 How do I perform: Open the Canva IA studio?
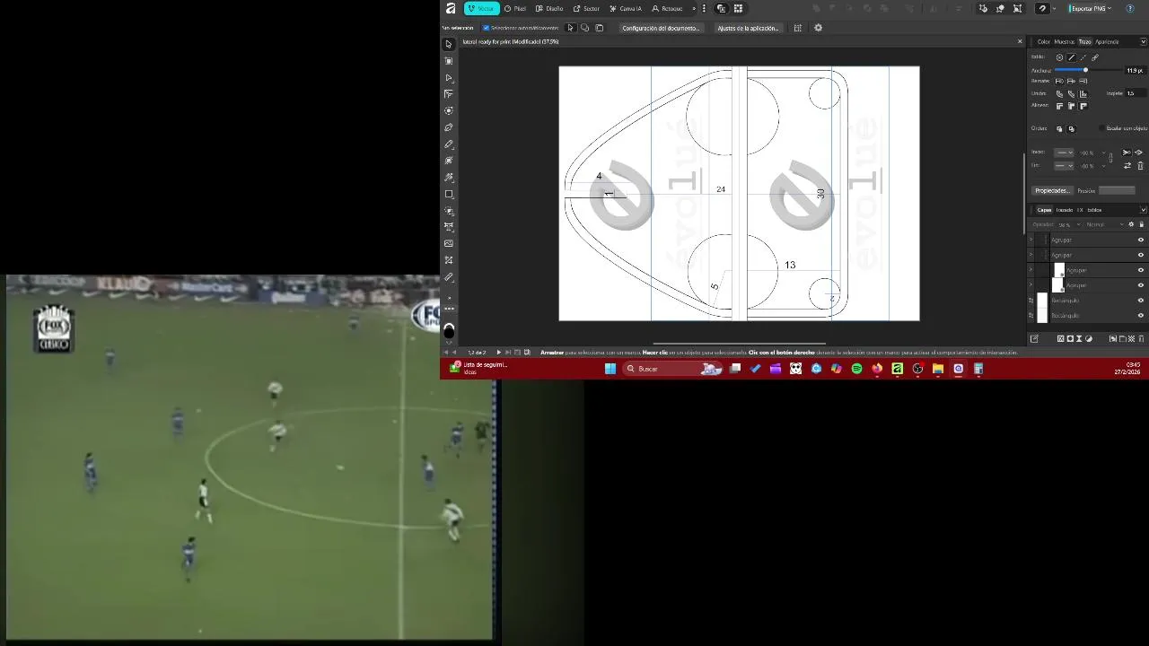(626, 8)
